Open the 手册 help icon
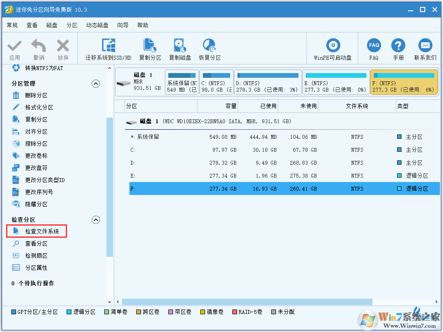The image size is (443, 332). pos(398,46)
